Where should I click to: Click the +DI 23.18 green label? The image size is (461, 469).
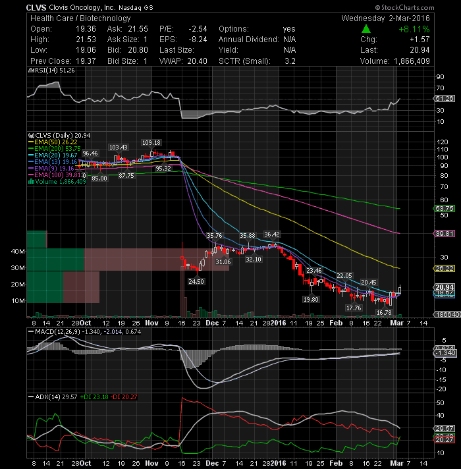(x=94, y=397)
